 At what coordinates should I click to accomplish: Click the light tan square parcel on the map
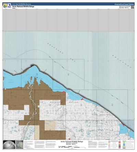pyautogui.click(x=50, y=125)
